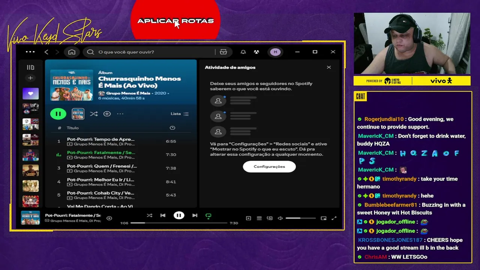480x270 pixels.
Task: Toggle shuffle in the player bar
Action: click(149, 215)
